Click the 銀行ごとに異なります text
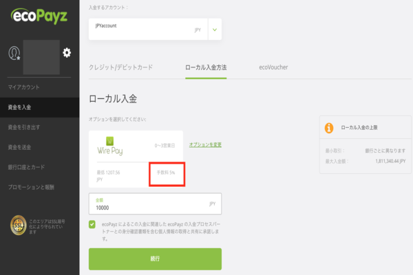 (x=385, y=151)
